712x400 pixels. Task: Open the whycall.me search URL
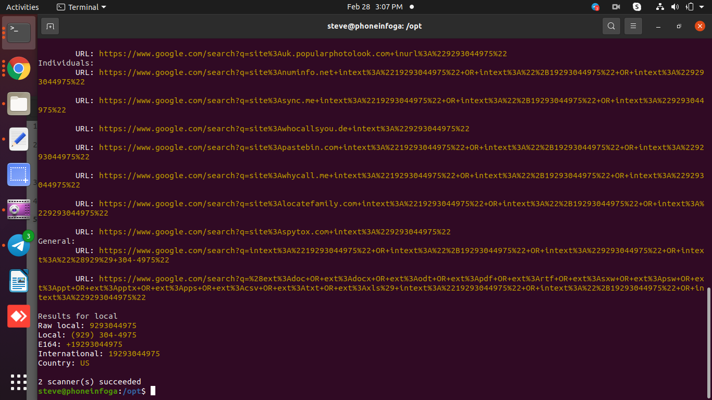pyautogui.click(x=371, y=180)
